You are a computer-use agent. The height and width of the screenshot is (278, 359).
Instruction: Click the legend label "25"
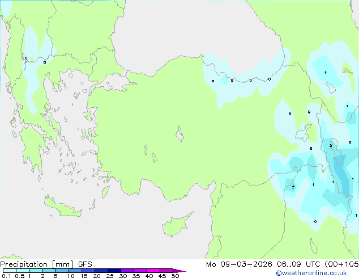(110, 276)
